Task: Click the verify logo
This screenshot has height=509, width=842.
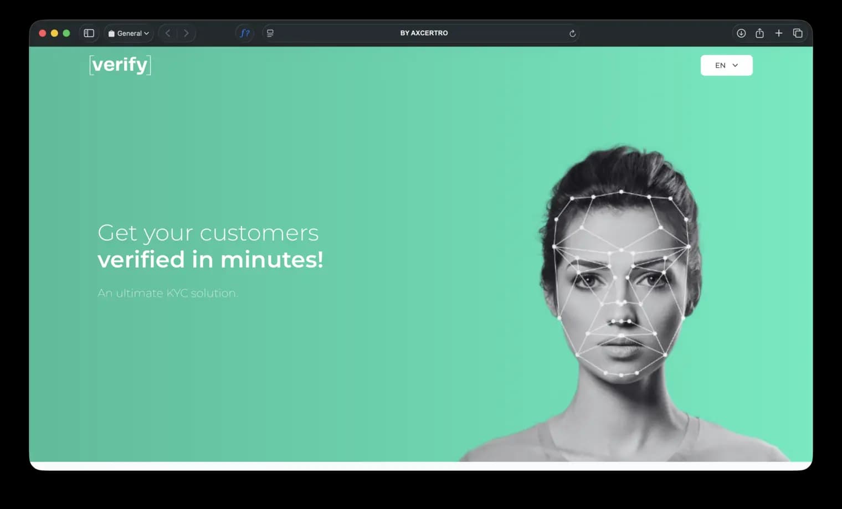Action: 120,64
